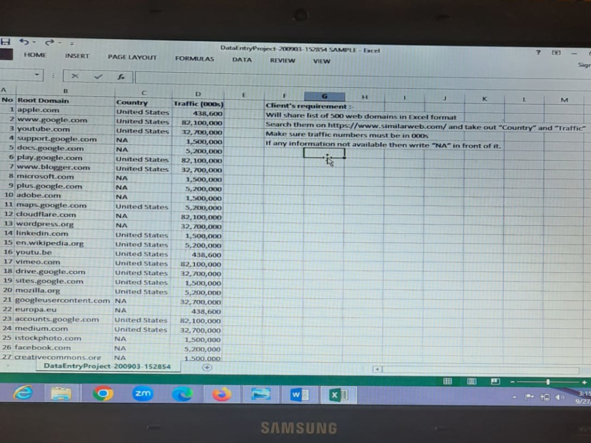Select column G header

(x=324, y=96)
